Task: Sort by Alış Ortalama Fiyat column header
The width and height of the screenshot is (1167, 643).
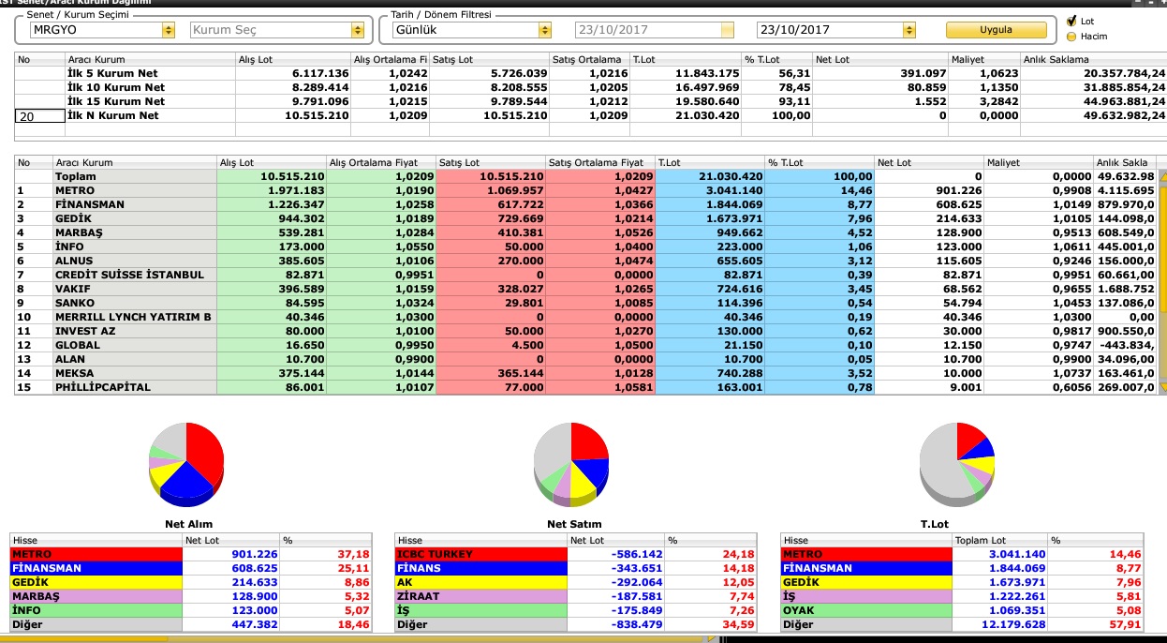Action: pyautogui.click(x=380, y=162)
